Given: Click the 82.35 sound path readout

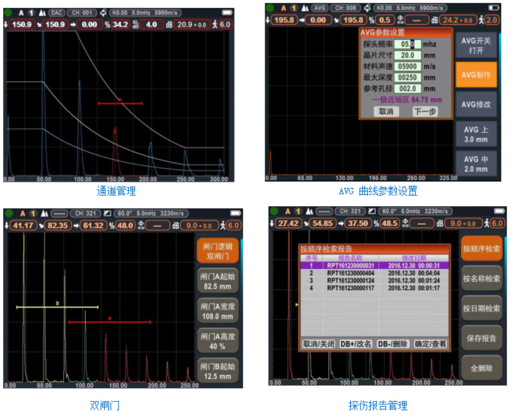Looking at the screenshot, I should pyautogui.click(x=58, y=225).
